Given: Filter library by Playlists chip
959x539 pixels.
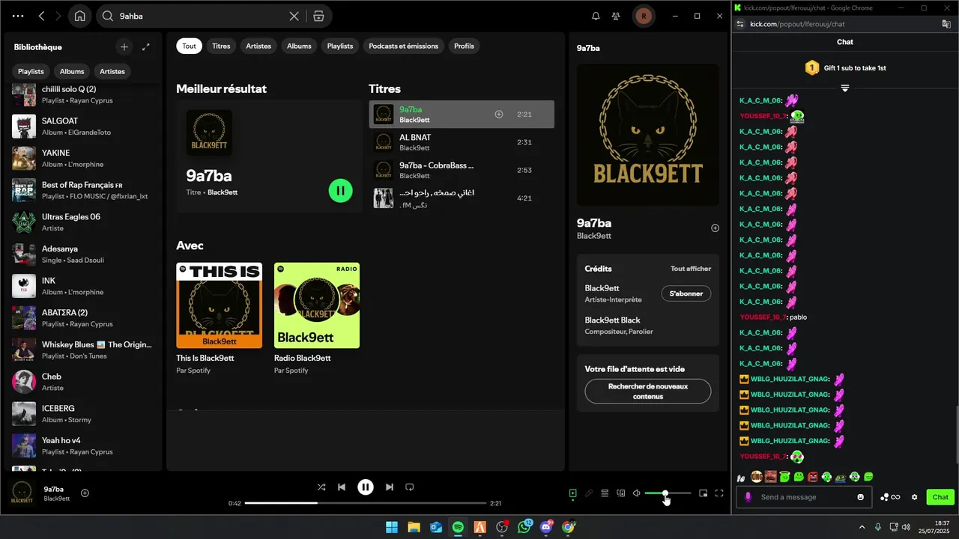Looking at the screenshot, I should [x=31, y=71].
